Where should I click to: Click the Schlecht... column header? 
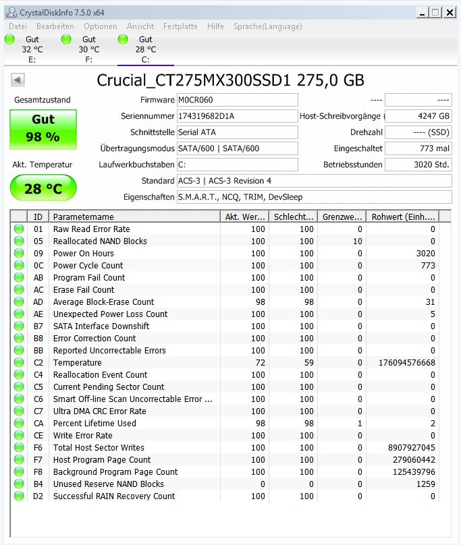[x=294, y=217]
